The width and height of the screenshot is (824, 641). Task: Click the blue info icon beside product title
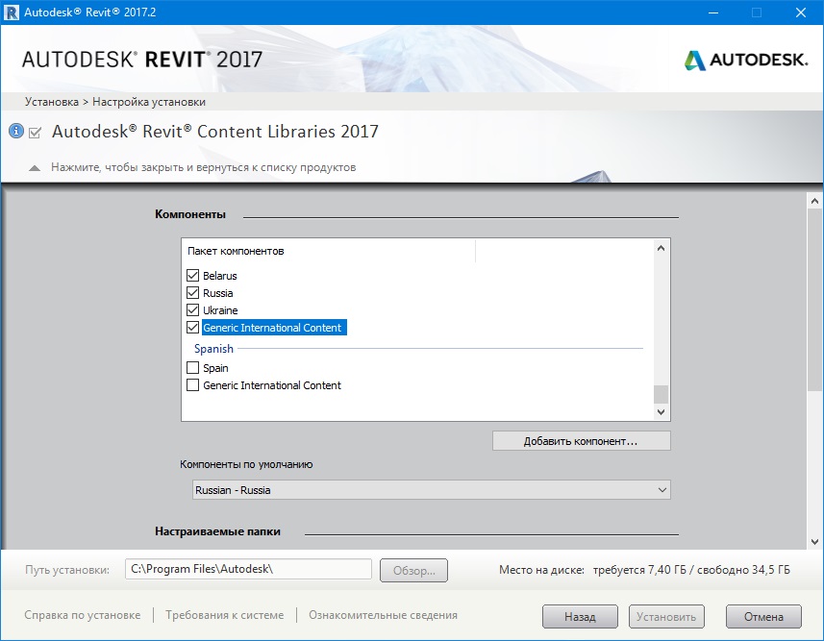(x=15, y=131)
